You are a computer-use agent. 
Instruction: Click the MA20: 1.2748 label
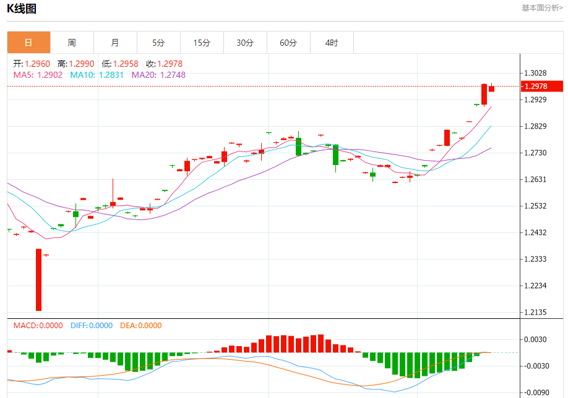[x=158, y=75]
